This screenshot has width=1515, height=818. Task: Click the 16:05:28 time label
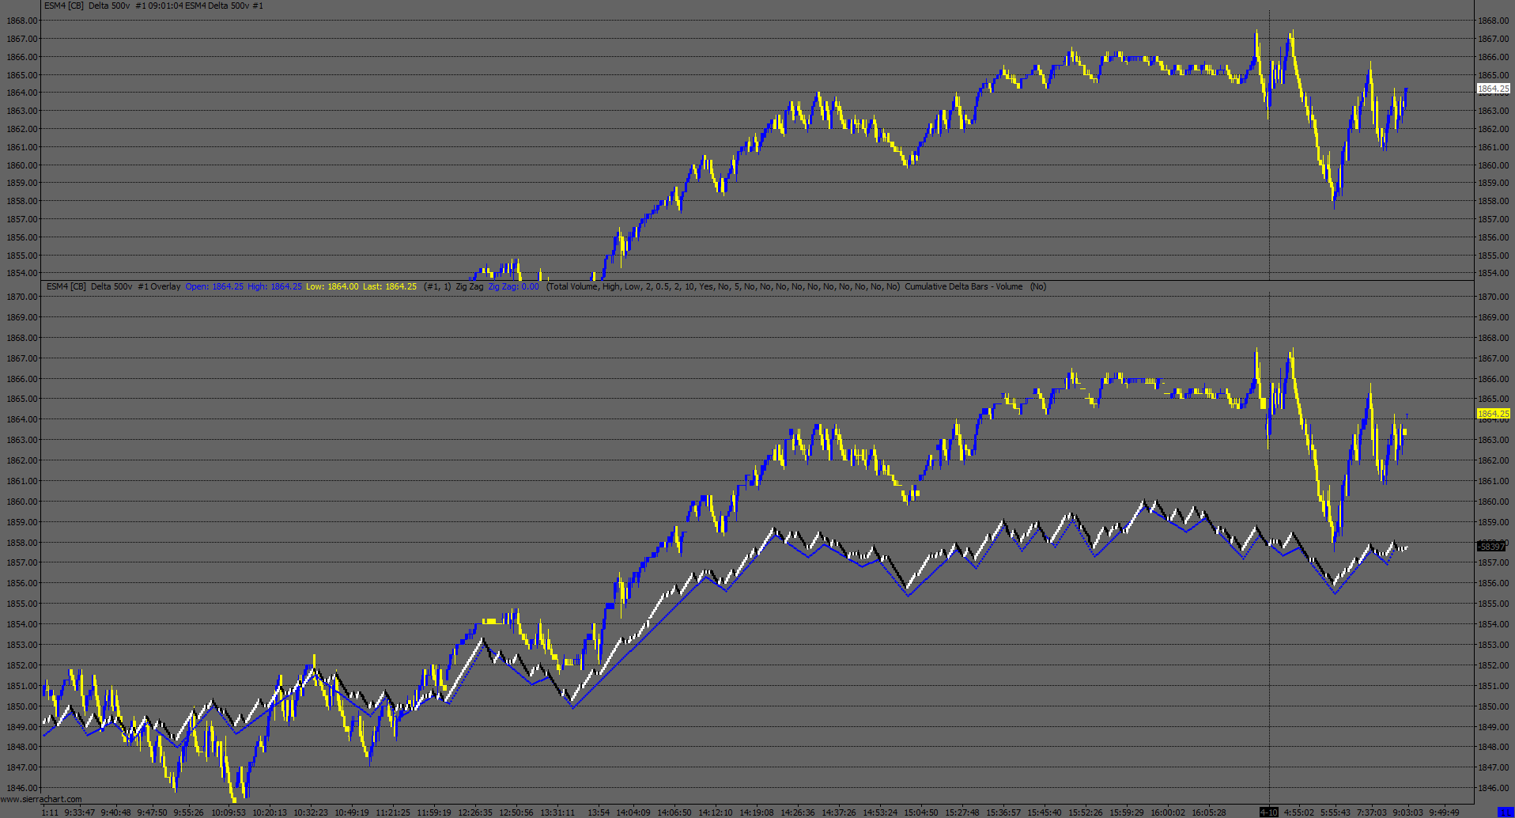pos(1209,812)
